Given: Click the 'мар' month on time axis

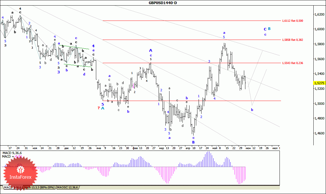Looking at the screenshot, I should pyautogui.click(x=162, y=148).
